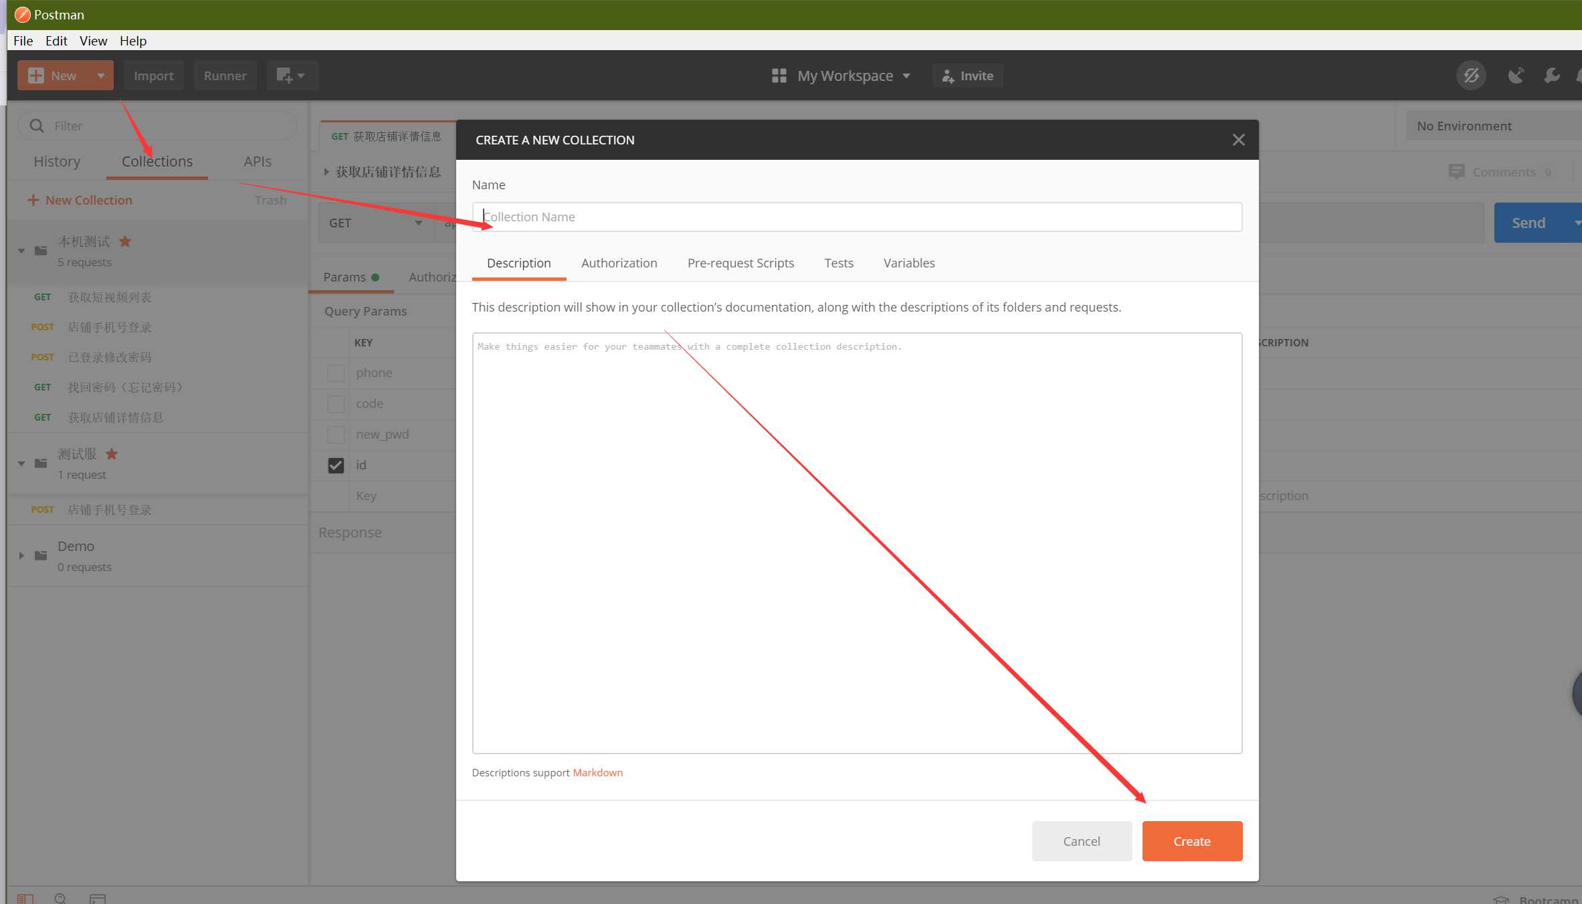Viewport: 1582px width, 904px height.
Task: Click the Create button to save collection
Action: 1192,841
